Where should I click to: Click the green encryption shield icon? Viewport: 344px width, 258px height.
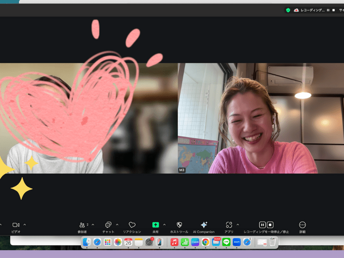click(288, 10)
